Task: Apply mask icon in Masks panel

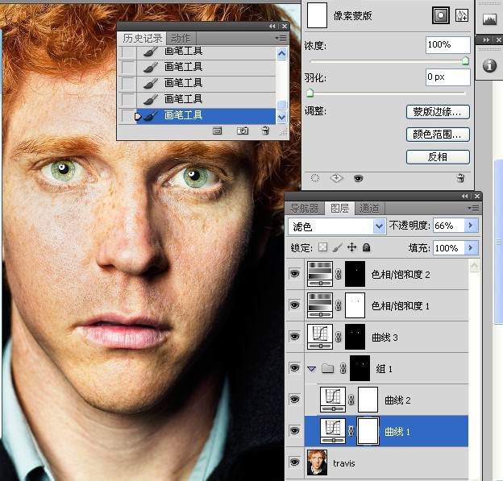Action: point(336,178)
